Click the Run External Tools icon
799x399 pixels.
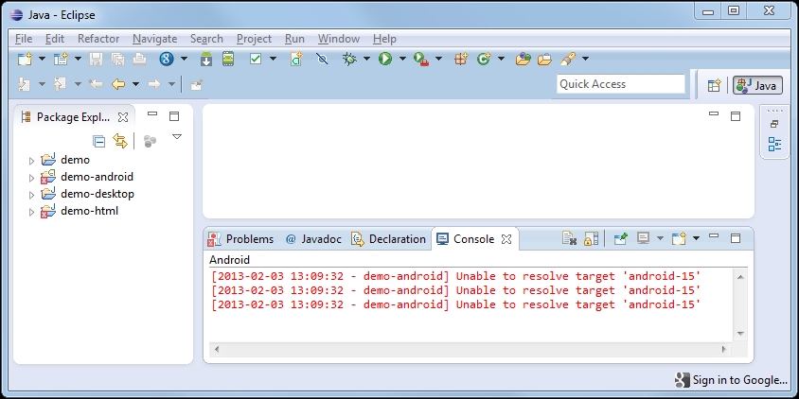tap(421, 59)
